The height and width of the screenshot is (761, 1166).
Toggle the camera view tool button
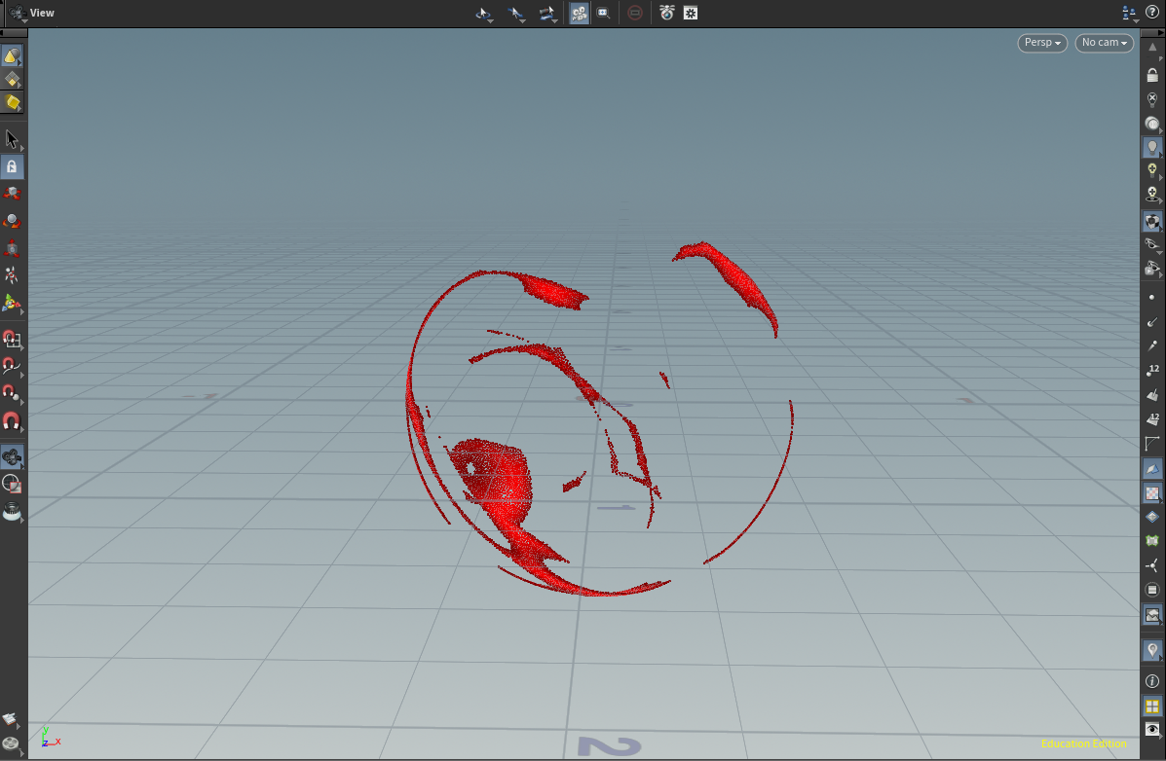tap(580, 14)
